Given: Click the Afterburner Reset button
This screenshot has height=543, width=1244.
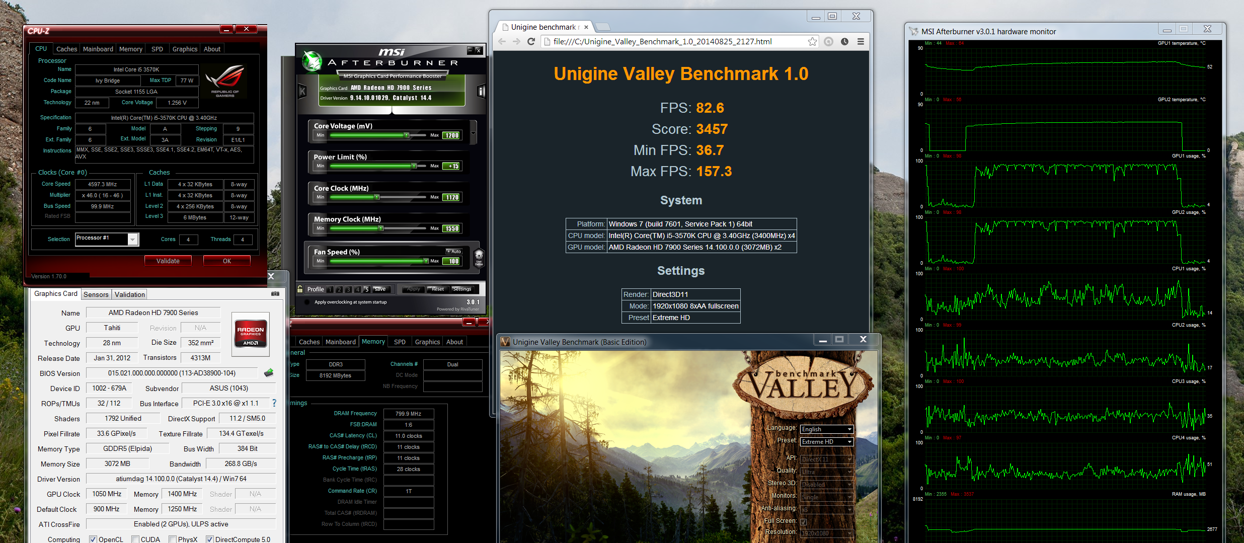Looking at the screenshot, I should click(x=438, y=289).
